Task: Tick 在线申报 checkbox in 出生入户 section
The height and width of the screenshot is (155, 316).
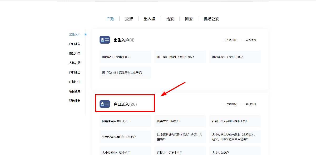Action: (224, 40)
